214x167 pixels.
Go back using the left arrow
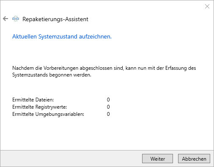5,19
